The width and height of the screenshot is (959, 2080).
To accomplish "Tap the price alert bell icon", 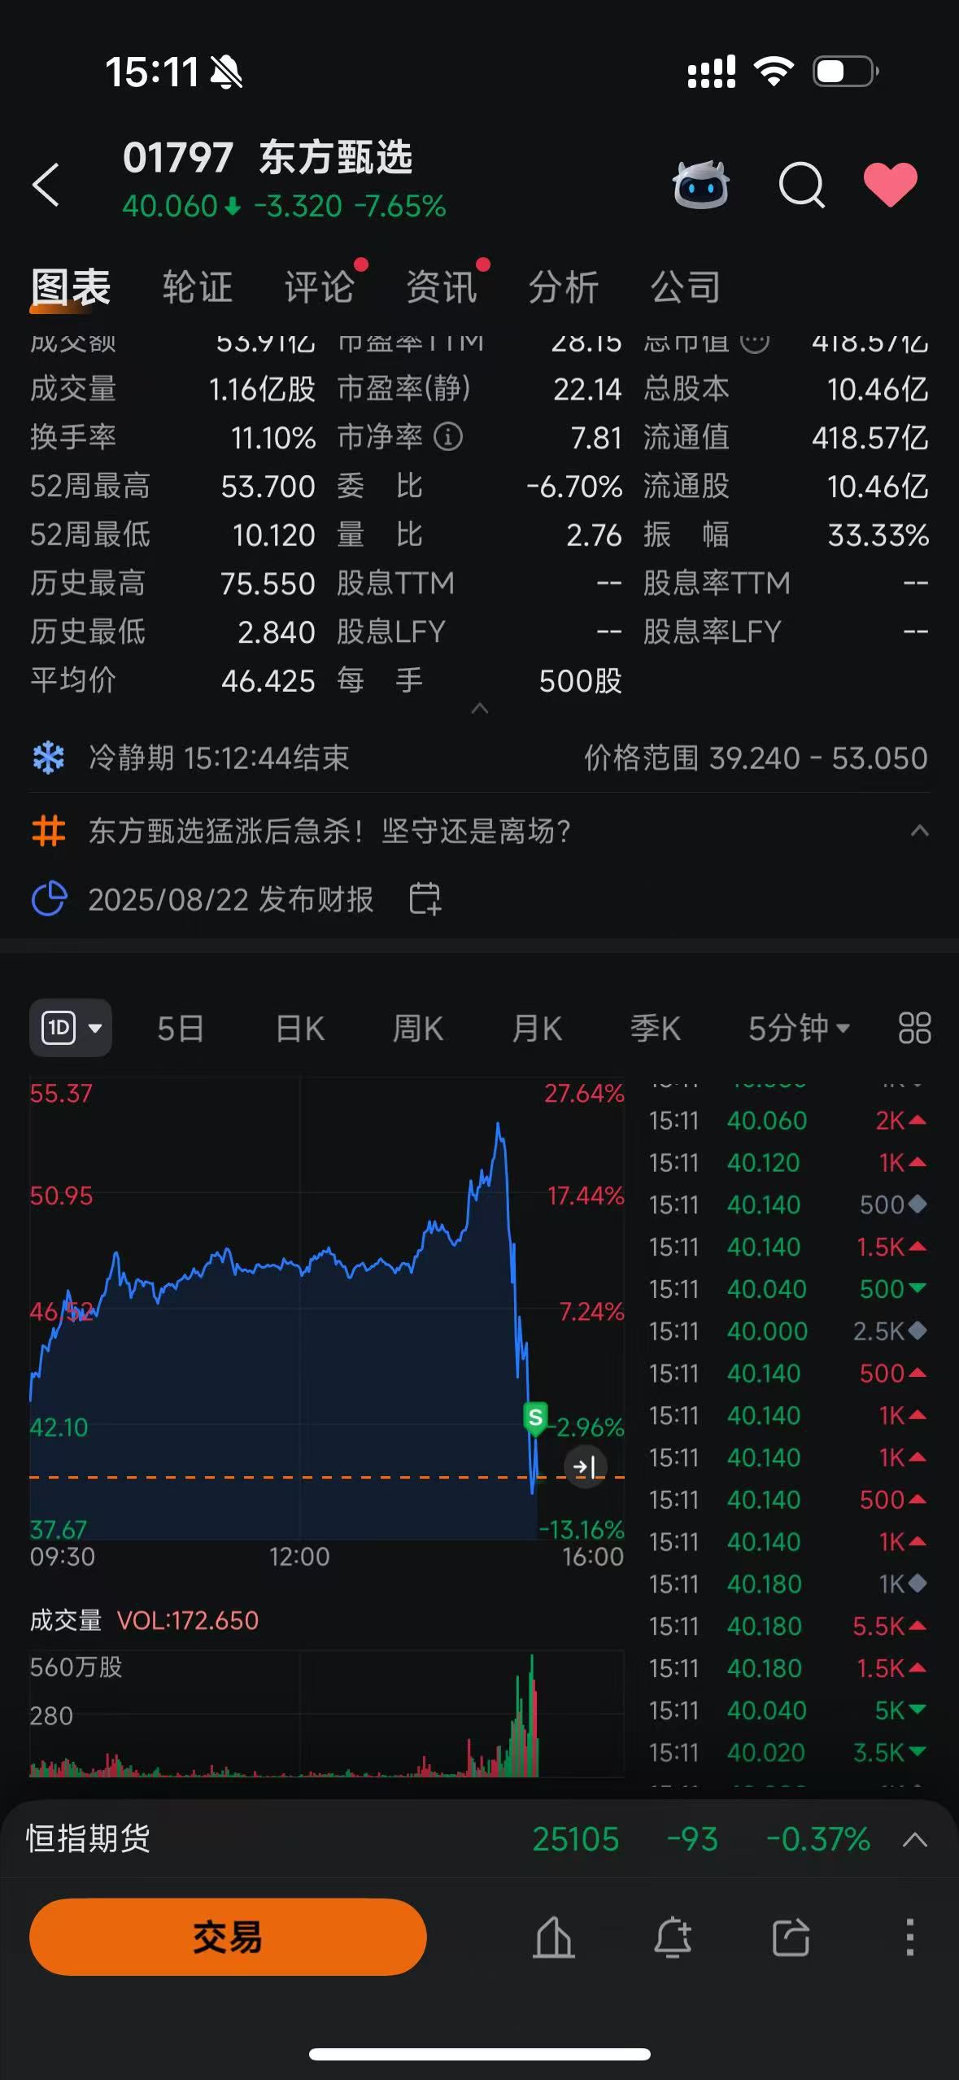I will click(x=673, y=1937).
